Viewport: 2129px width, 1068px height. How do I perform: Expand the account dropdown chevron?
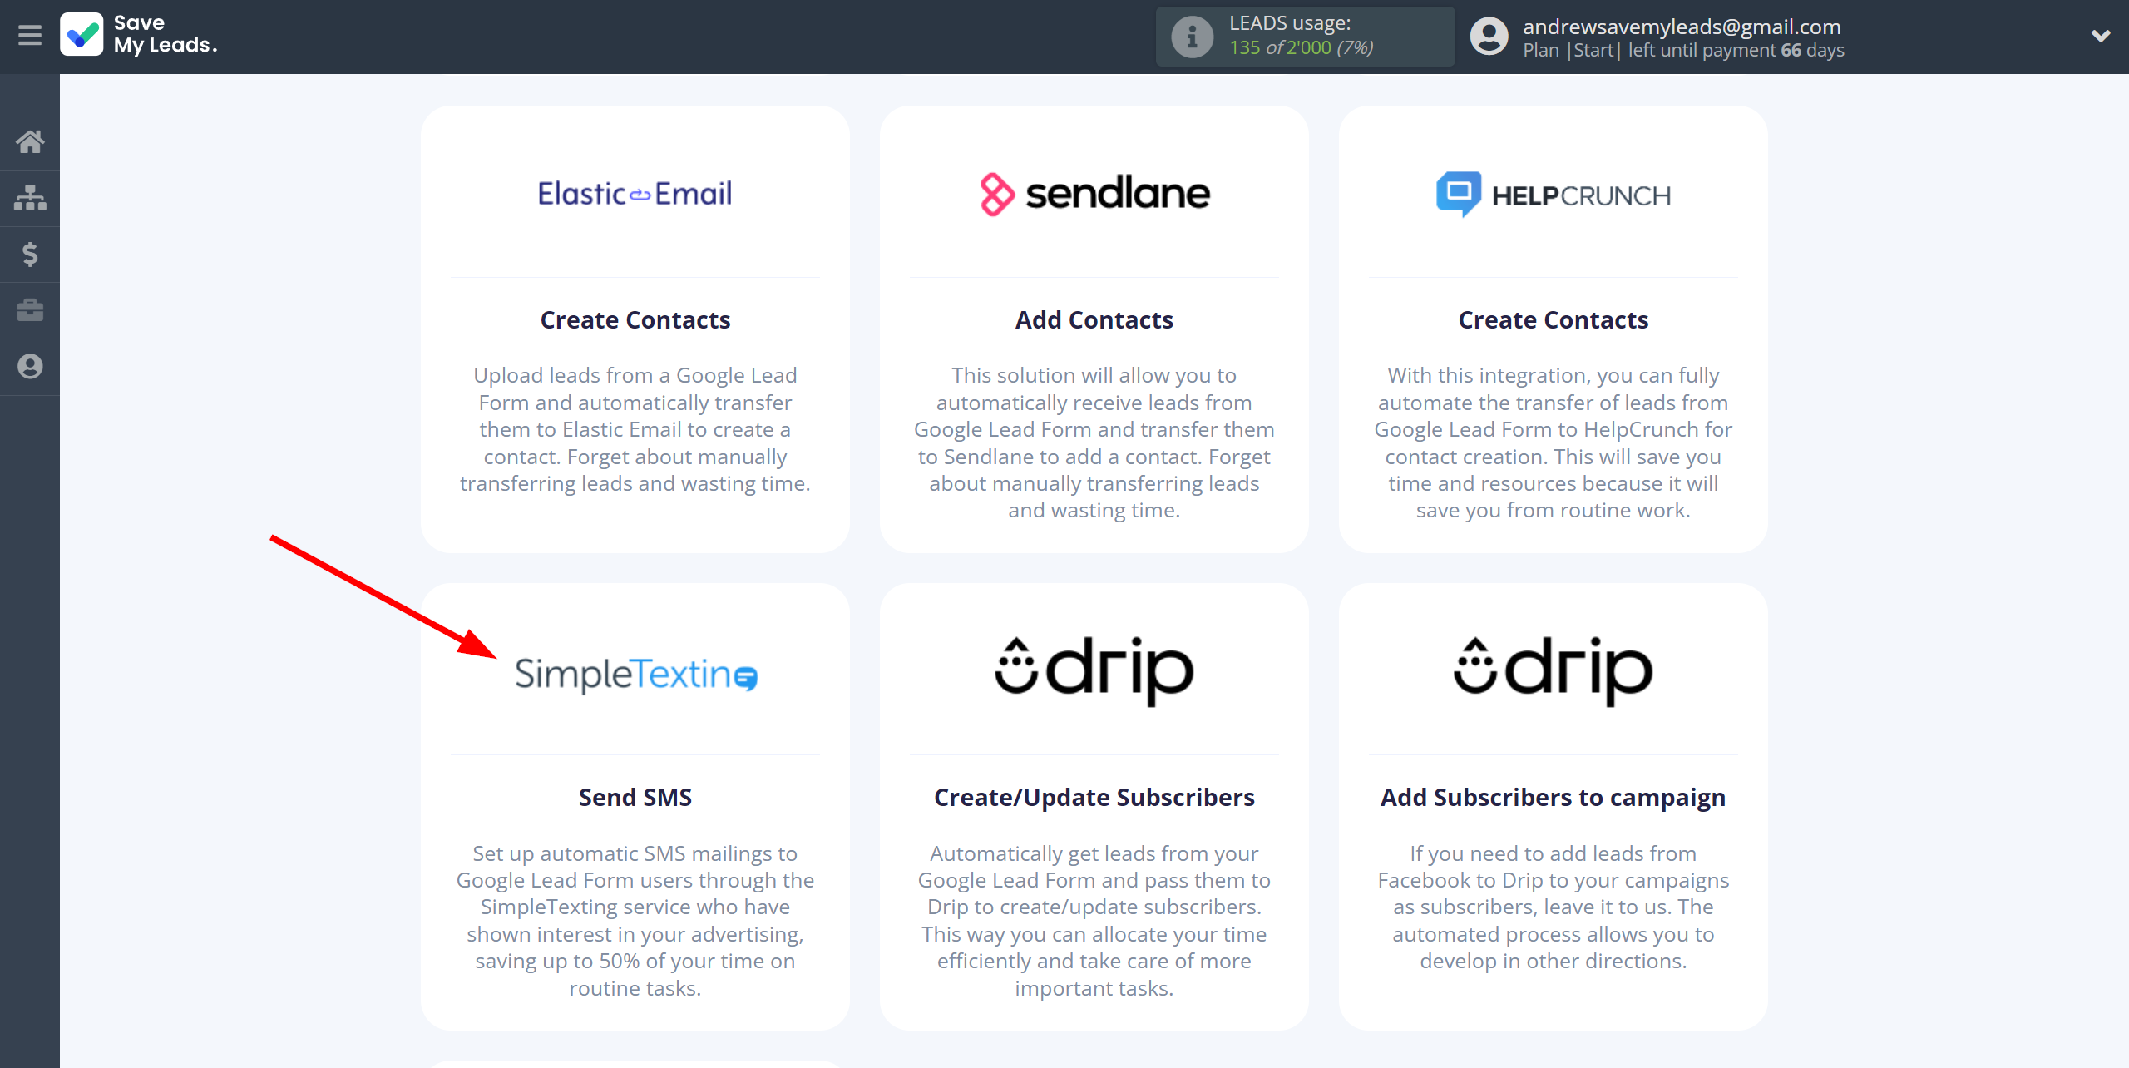[x=2101, y=36]
